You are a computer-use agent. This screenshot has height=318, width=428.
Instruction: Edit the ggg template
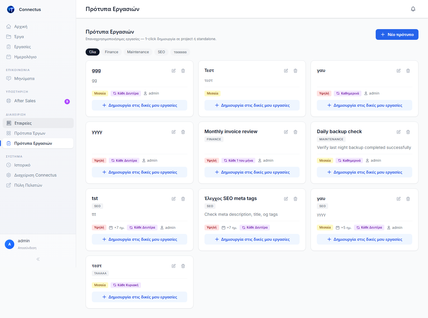(174, 71)
